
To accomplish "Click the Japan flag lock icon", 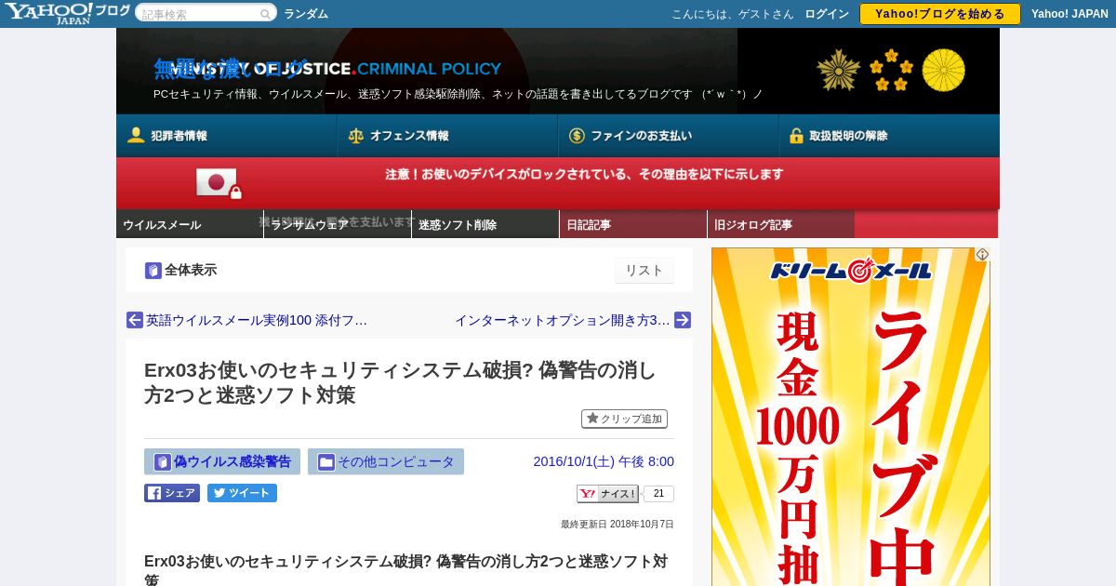I will click(219, 183).
